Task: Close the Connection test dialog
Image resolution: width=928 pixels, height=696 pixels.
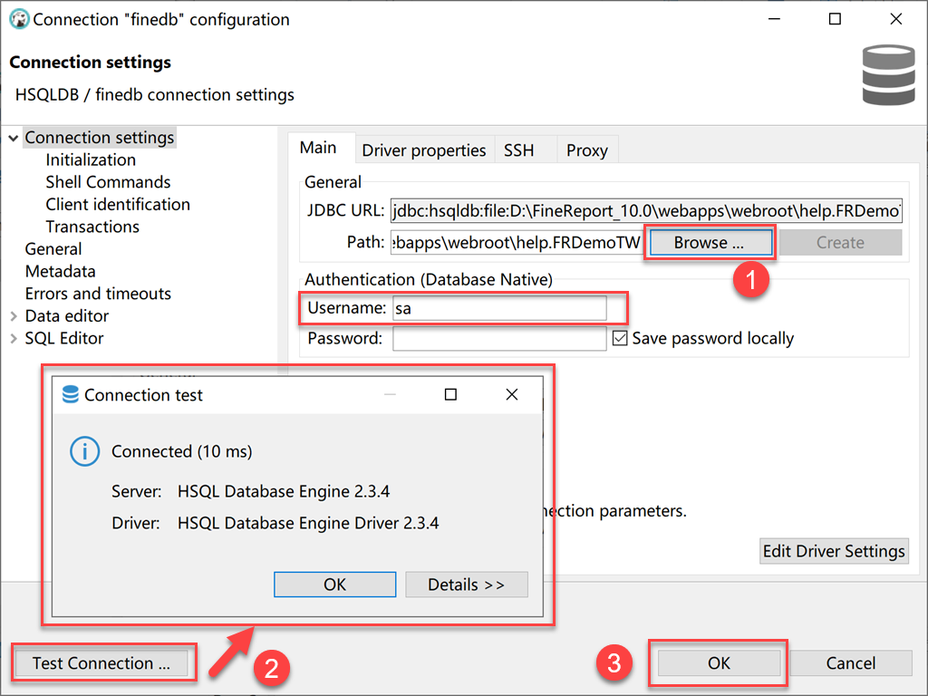Action: pos(512,394)
